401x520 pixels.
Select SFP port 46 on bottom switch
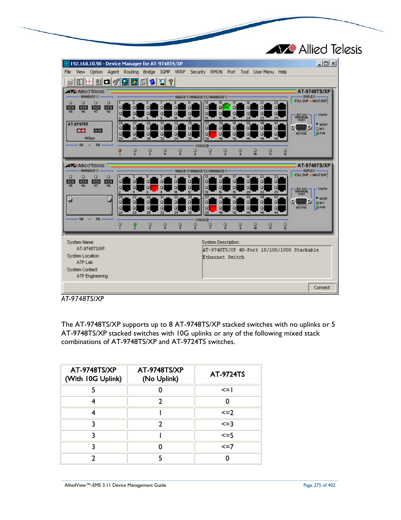(x=83, y=181)
